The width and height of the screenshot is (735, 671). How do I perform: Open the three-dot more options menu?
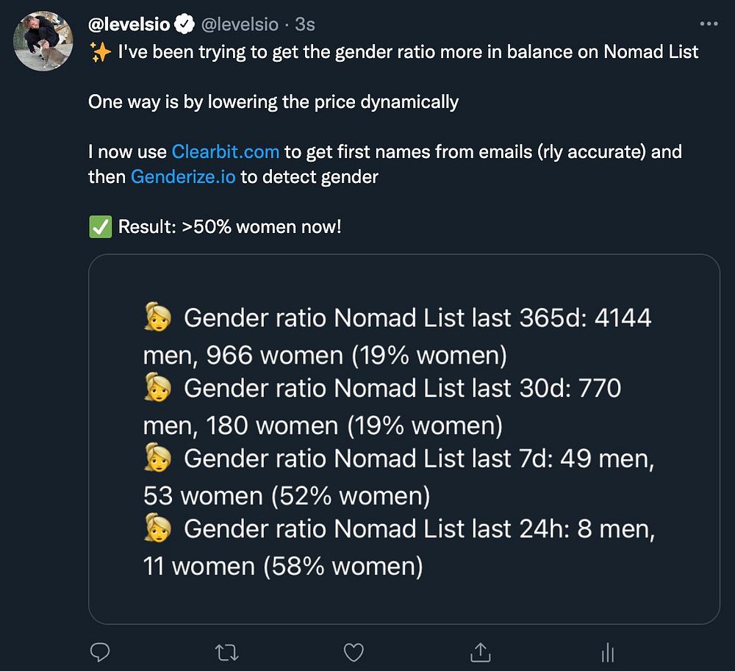coord(709,24)
